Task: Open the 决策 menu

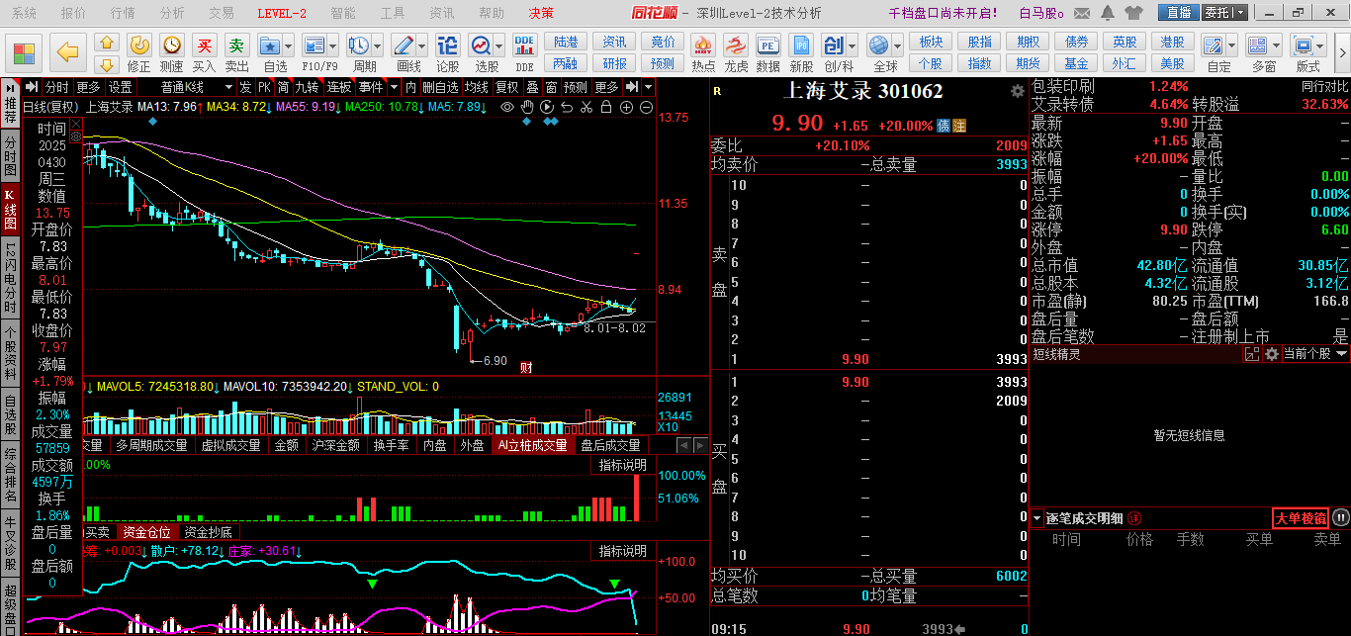Action: point(541,13)
